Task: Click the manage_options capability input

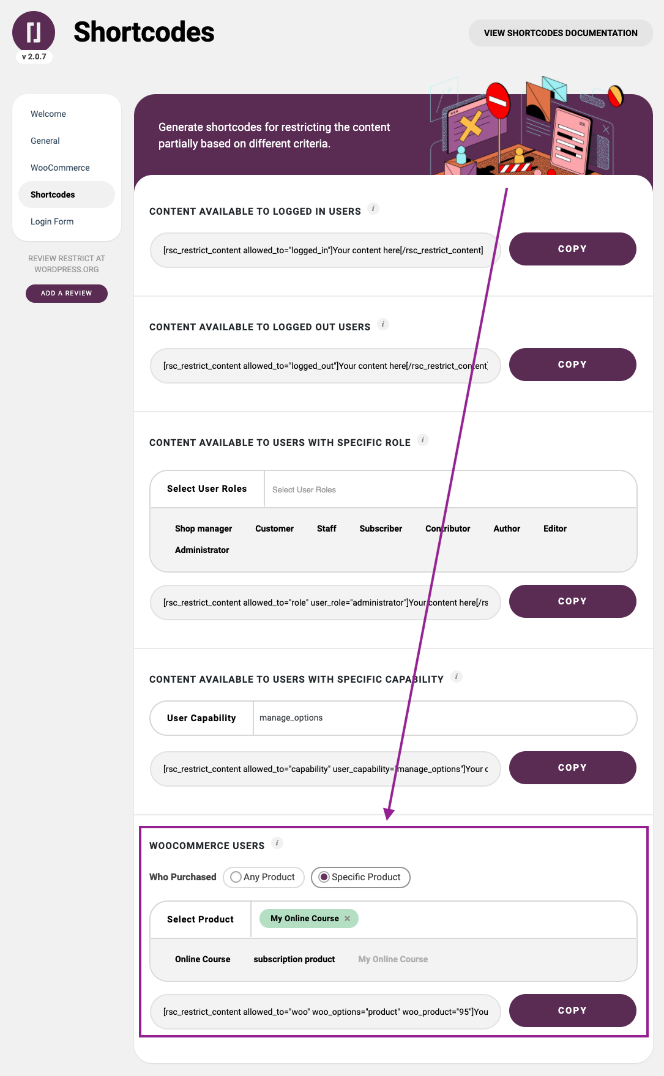Action: point(444,718)
